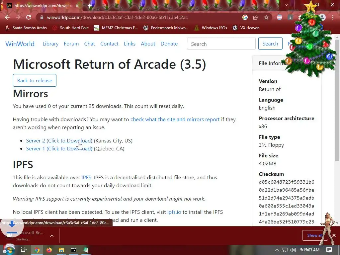This screenshot has width=340, height=255.
Task: Open check what the site and mirrors report link
Action: pyautogui.click(x=175, y=120)
